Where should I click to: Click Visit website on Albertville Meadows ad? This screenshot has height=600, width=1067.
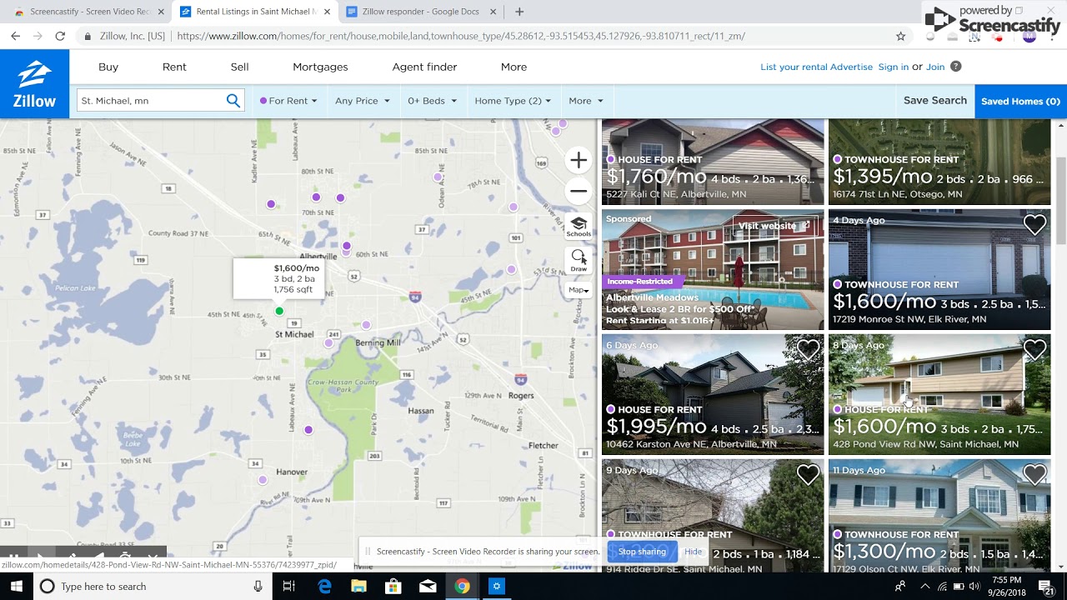[x=774, y=226]
